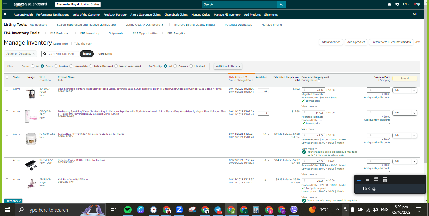This screenshot has width=429, height=216.
Task: Open the messages envelope icon
Action: tap(389, 4)
